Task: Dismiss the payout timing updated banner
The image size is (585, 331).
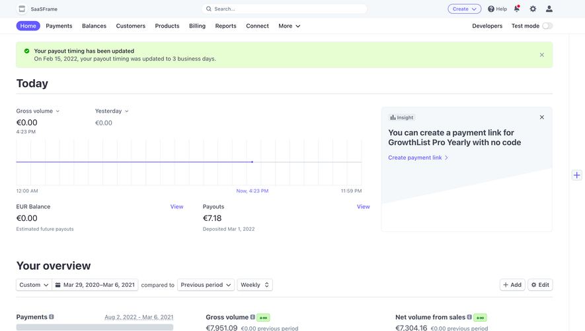Action: click(x=542, y=55)
